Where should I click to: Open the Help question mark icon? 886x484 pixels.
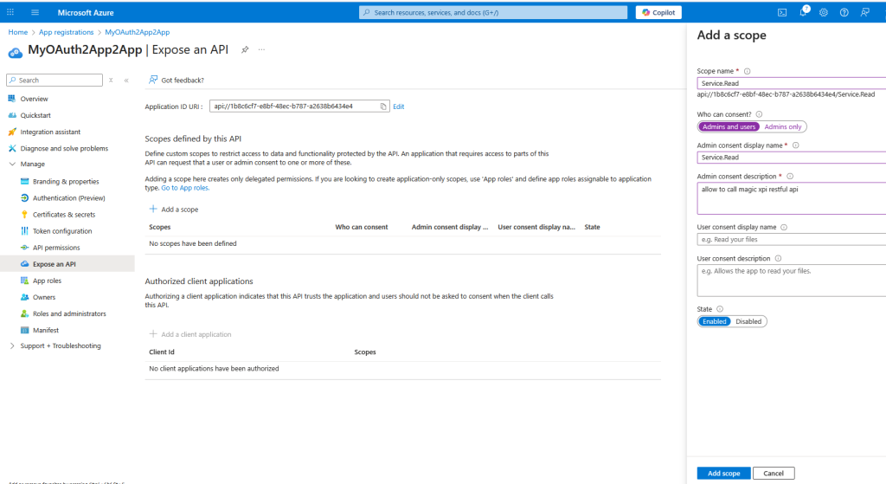[x=844, y=12]
